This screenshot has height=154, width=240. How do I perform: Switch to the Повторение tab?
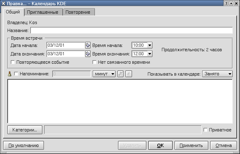tap(79, 12)
